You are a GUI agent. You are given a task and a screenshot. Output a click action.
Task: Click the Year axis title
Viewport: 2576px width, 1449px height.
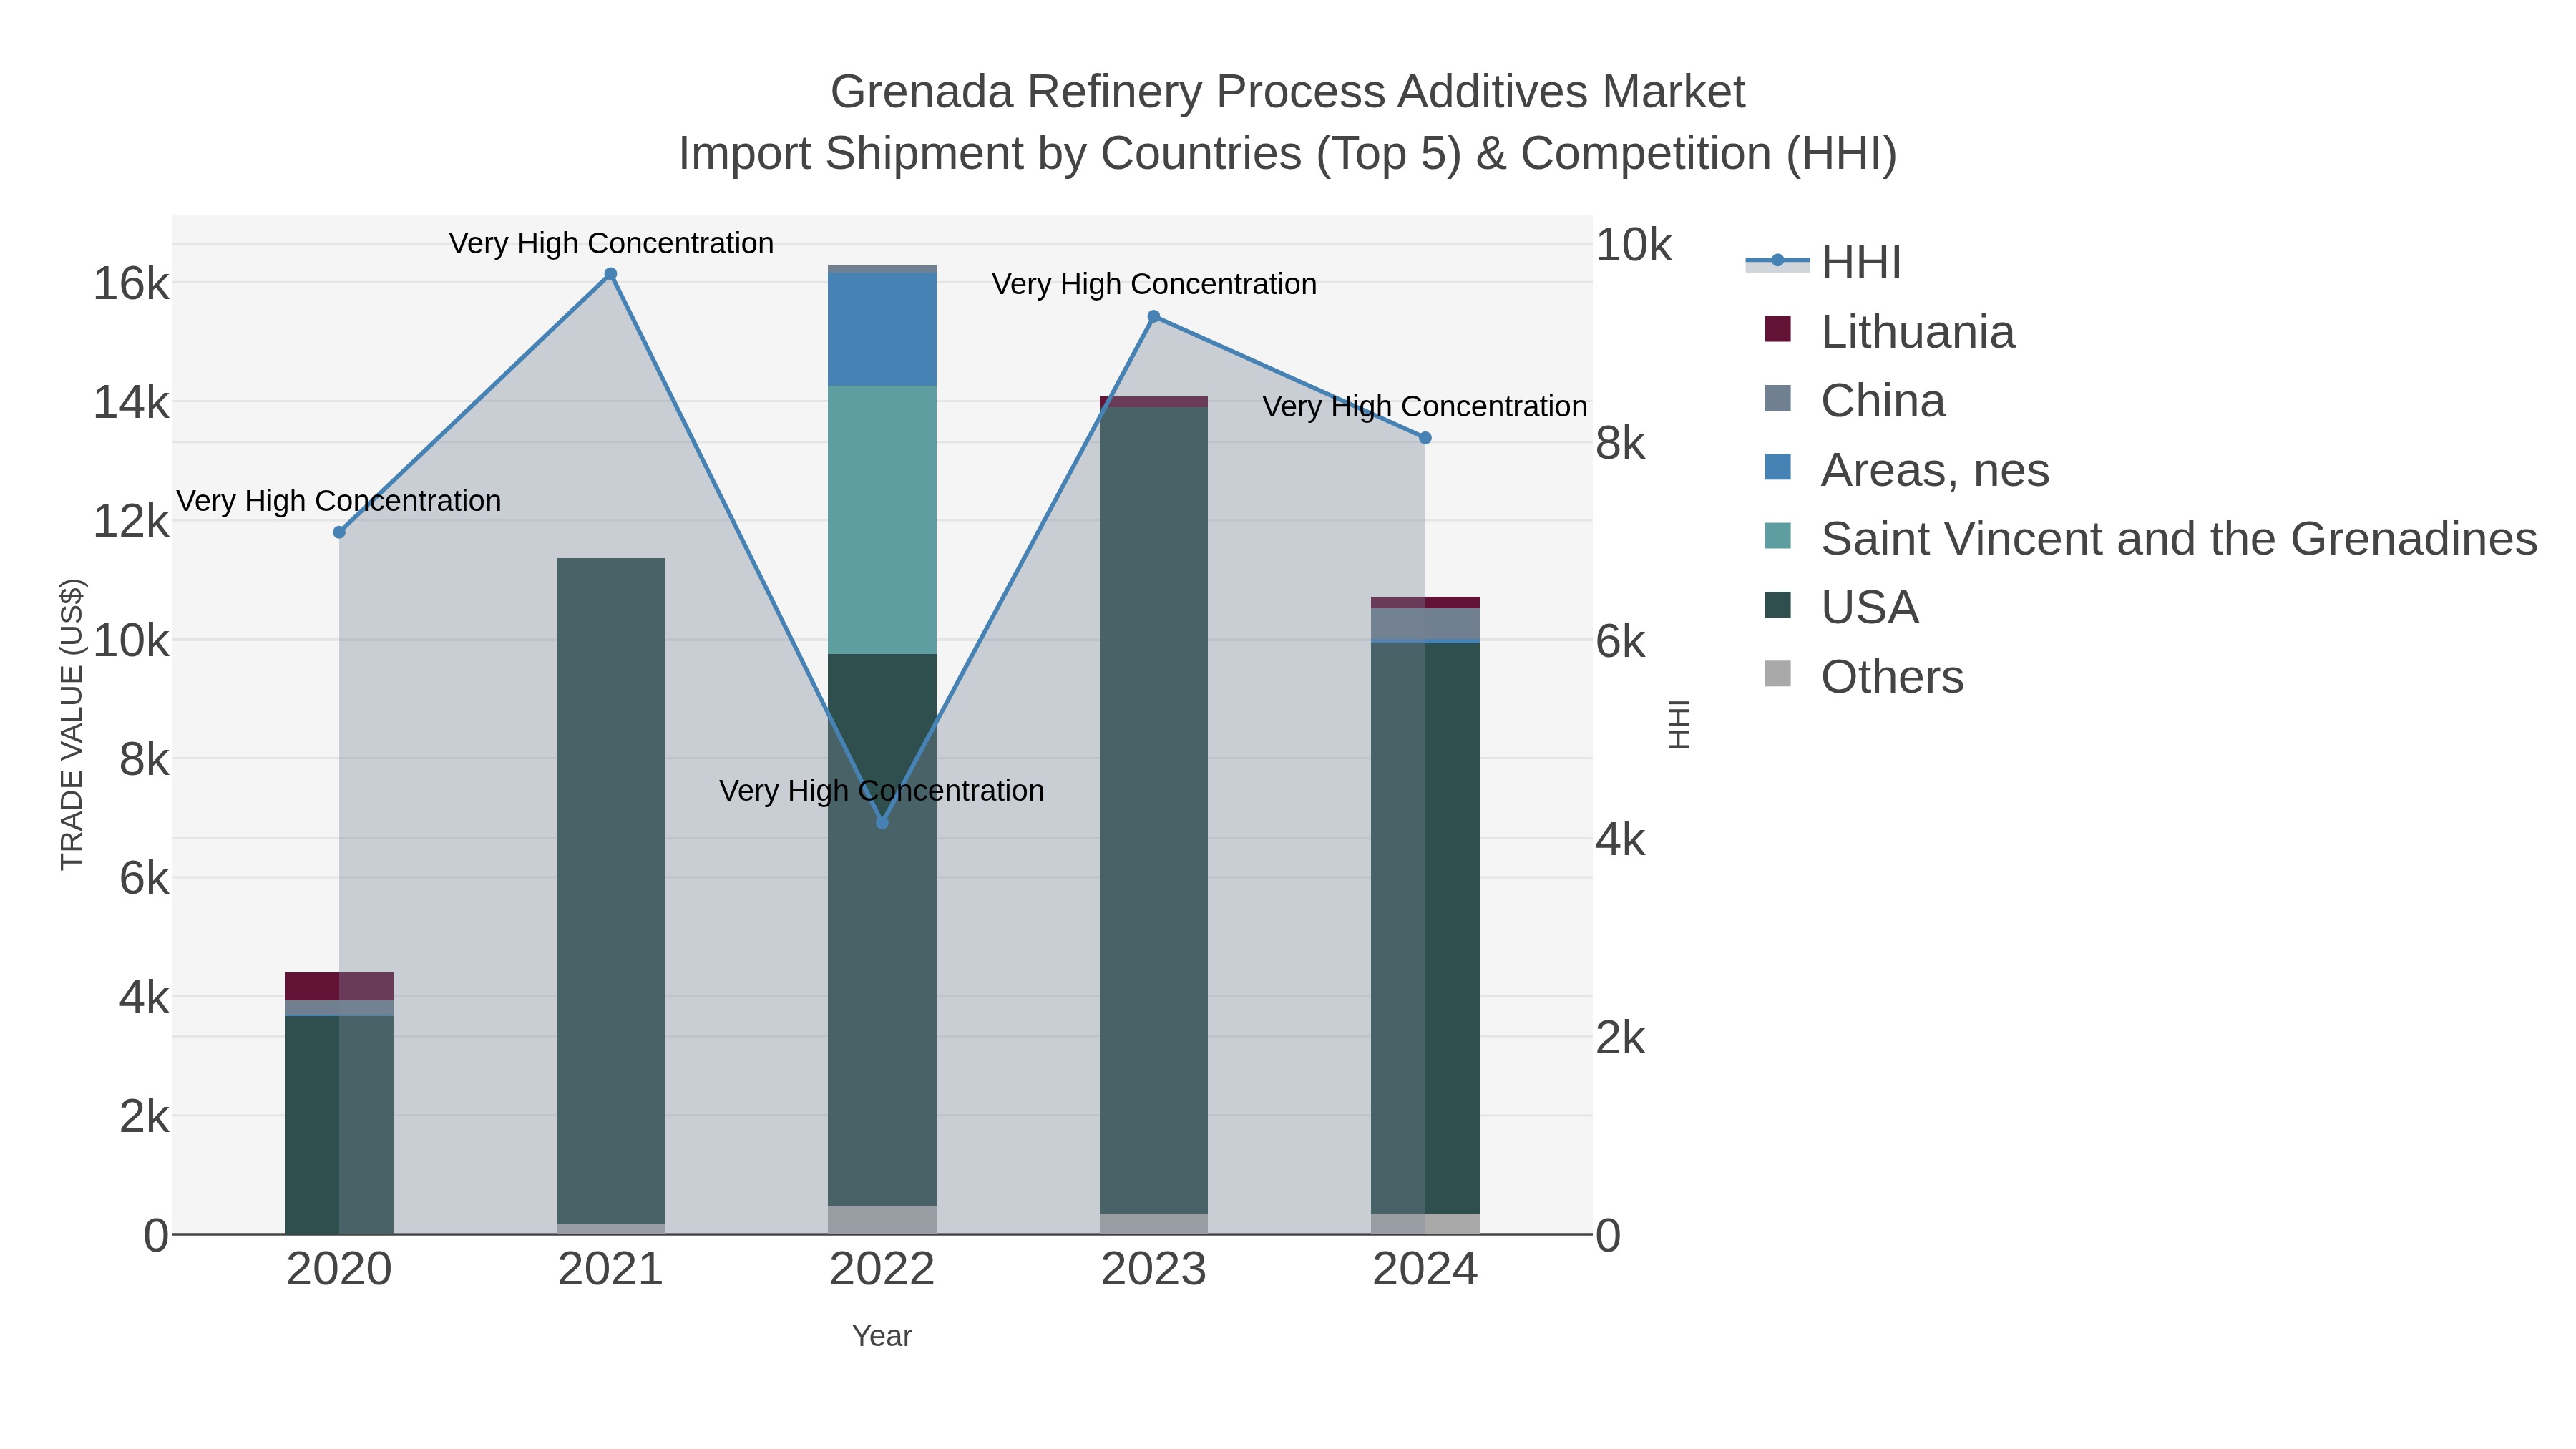point(882,1336)
